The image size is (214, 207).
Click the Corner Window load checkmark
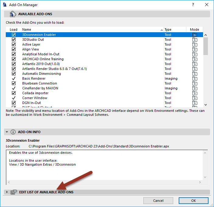click(14, 98)
